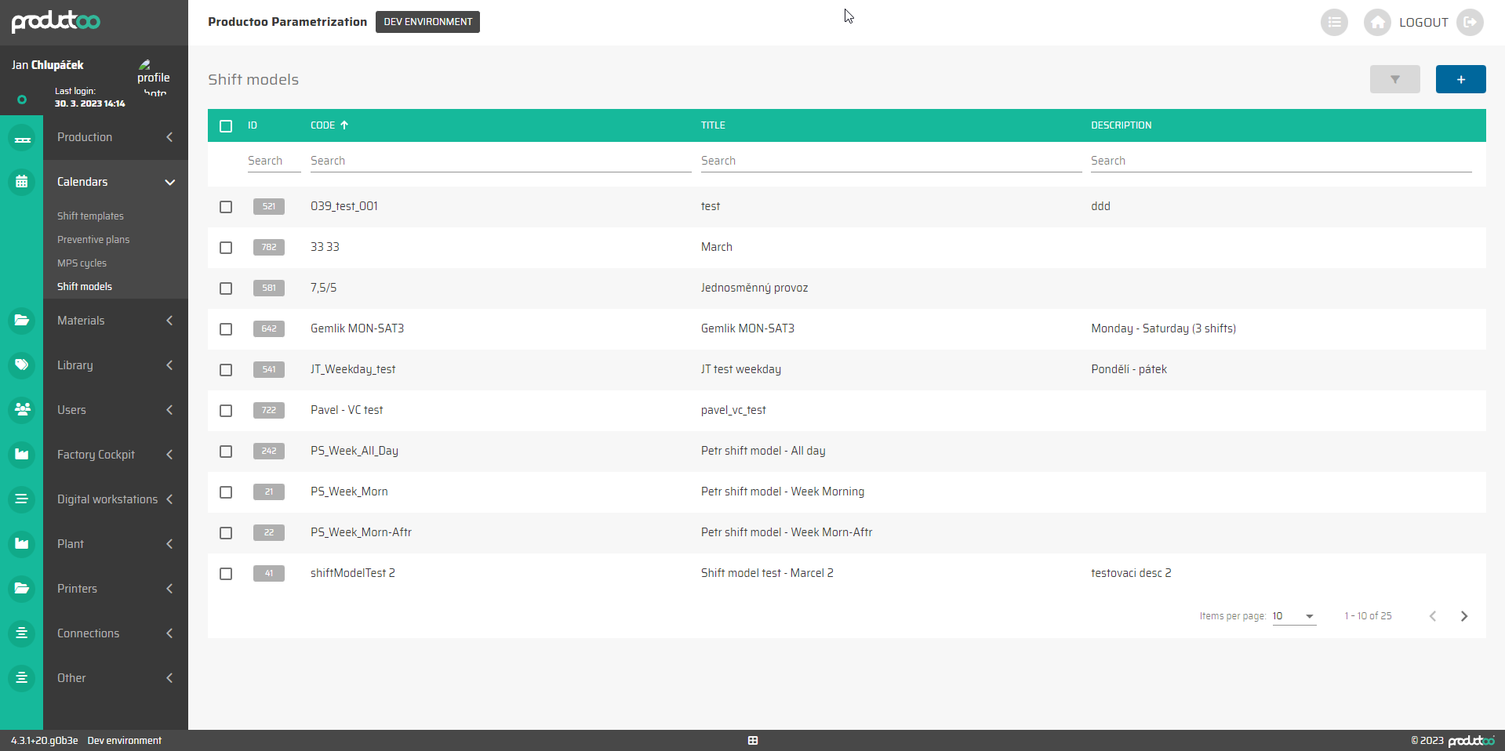Click the plus button to add shift model
The height and width of the screenshot is (751, 1505).
[1460, 79]
